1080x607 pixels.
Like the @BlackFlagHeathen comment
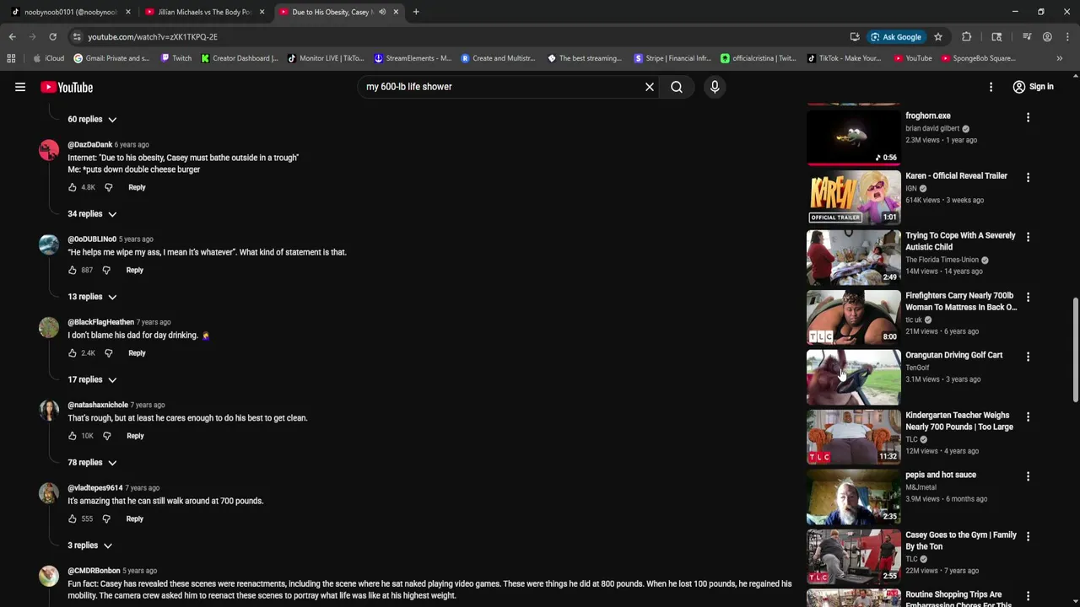click(x=73, y=353)
